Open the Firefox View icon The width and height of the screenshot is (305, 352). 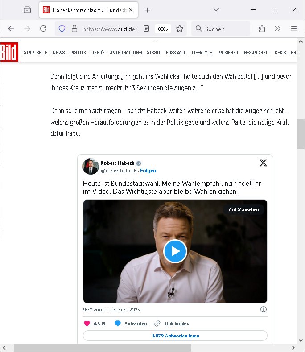coord(27,10)
